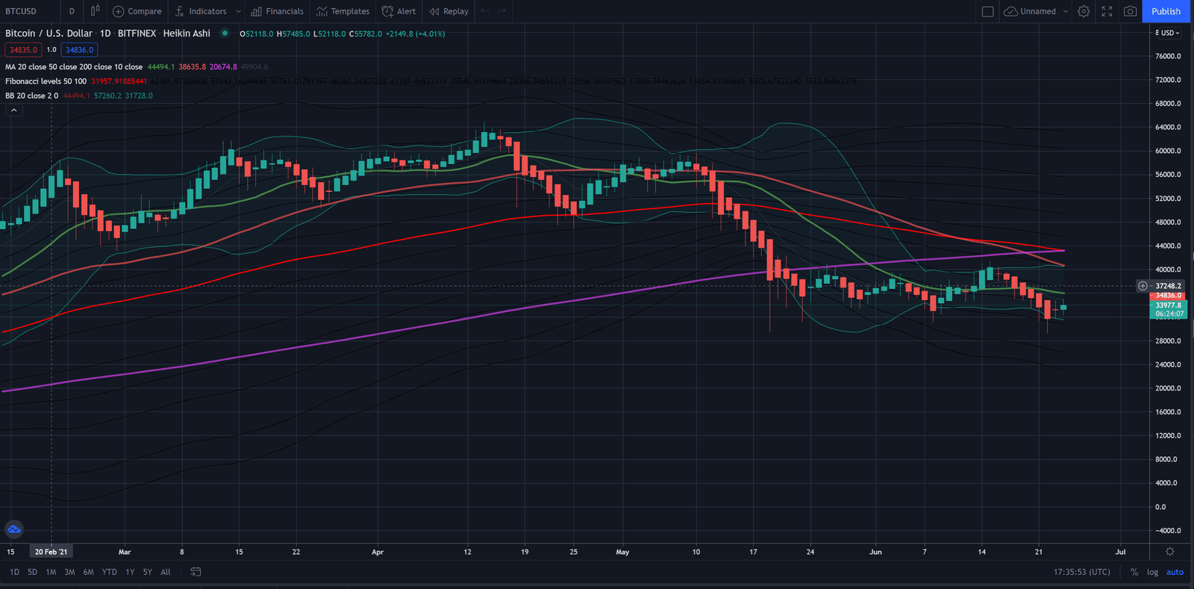Start Bar Replay mode
The height and width of the screenshot is (589, 1194).
[x=449, y=11]
